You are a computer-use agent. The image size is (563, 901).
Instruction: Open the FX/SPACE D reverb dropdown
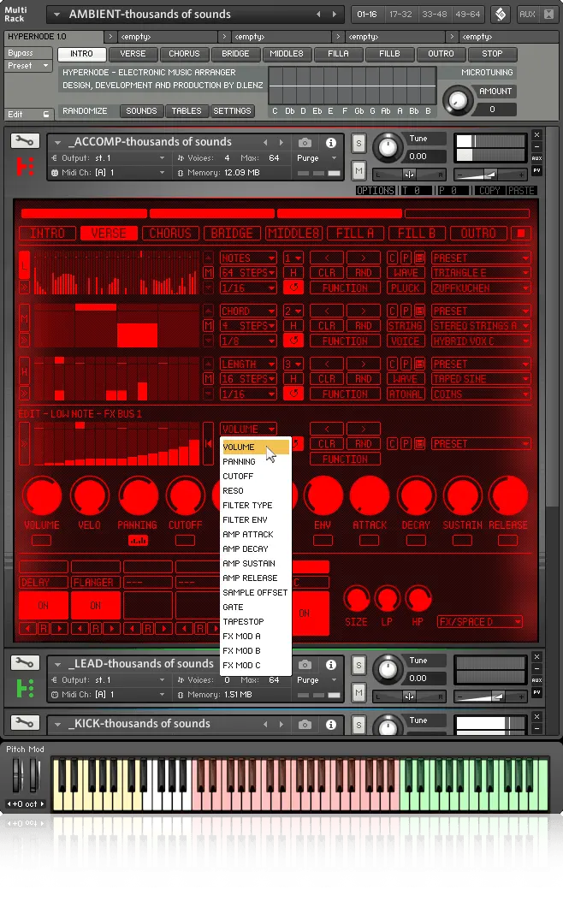pos(480,622)
